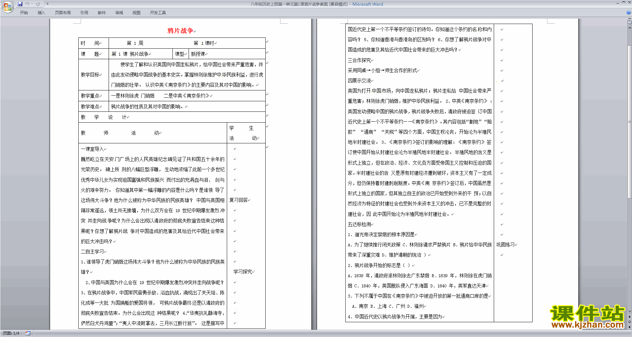Click the 教学重点 label cell
Screen dimensions: 632x337
(93, 96)
